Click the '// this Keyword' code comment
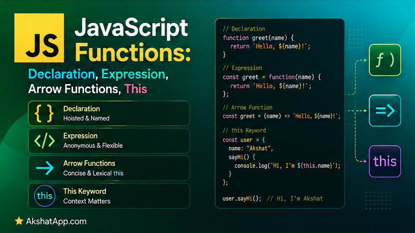Screen dimensions: 415x233 (x=244, y=130)
